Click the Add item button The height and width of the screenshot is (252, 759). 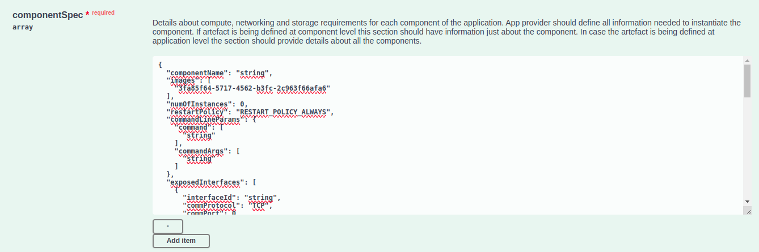click(x=181, y=241)
